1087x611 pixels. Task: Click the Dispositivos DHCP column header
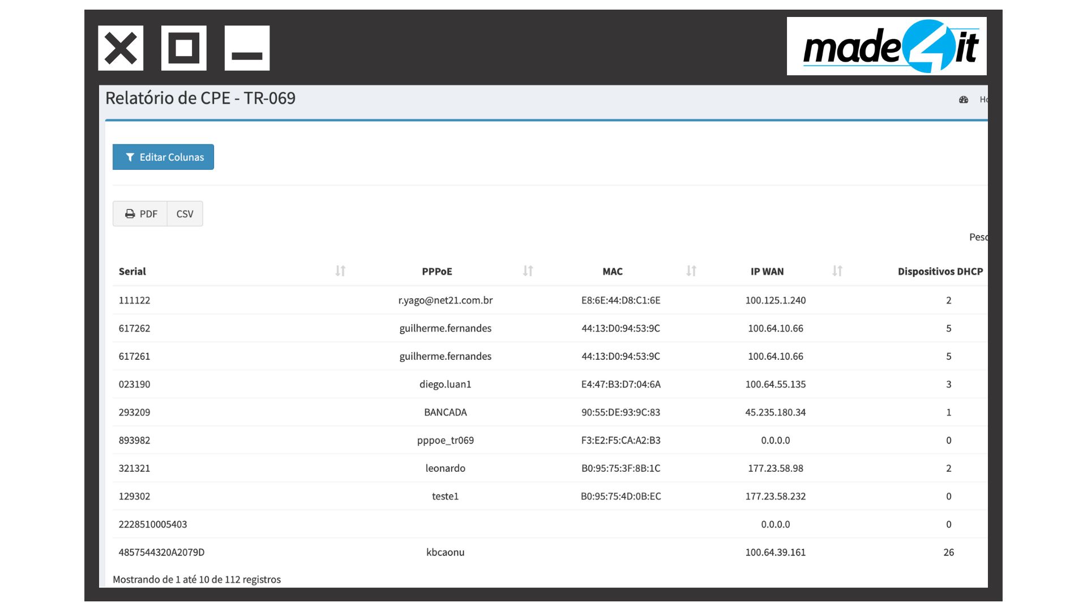pyautogui.click(x=940, y=272)
